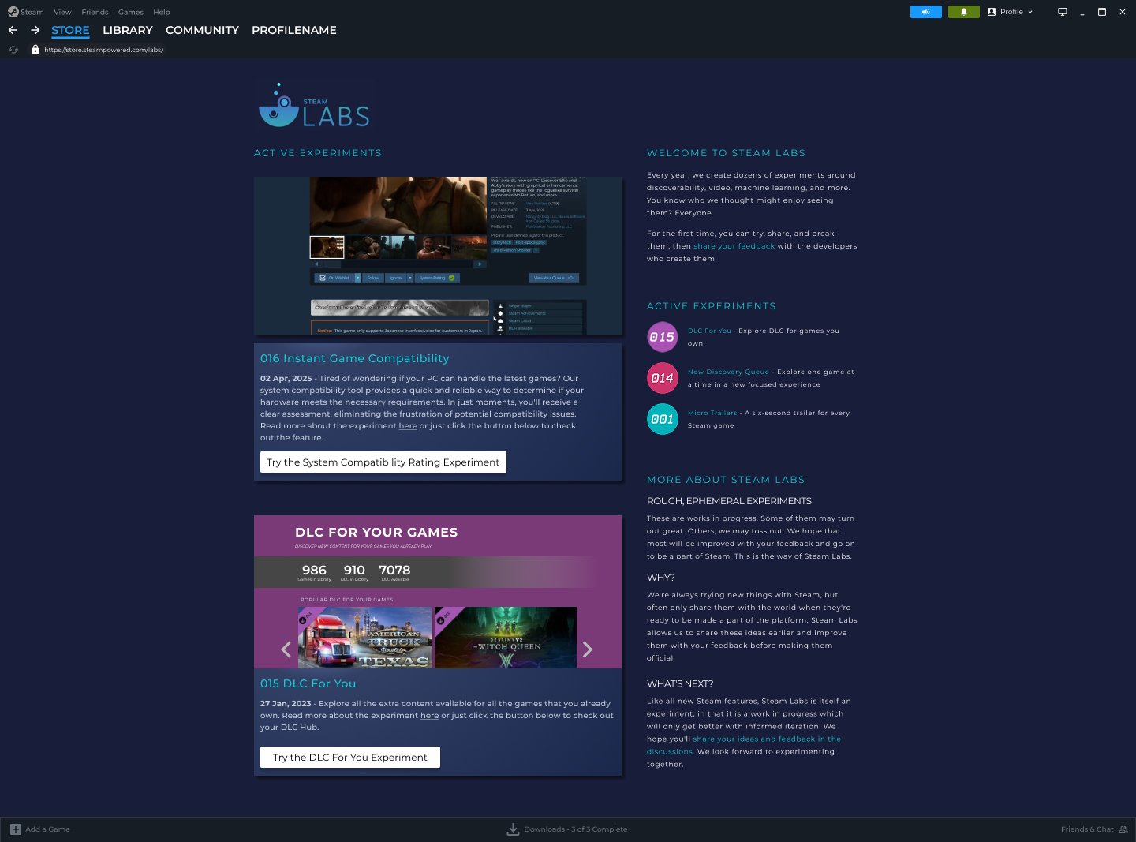Viewport: 1136px width, 842px height.
Task: Click the Downloads arrow icon
Action: pos(513,829)
